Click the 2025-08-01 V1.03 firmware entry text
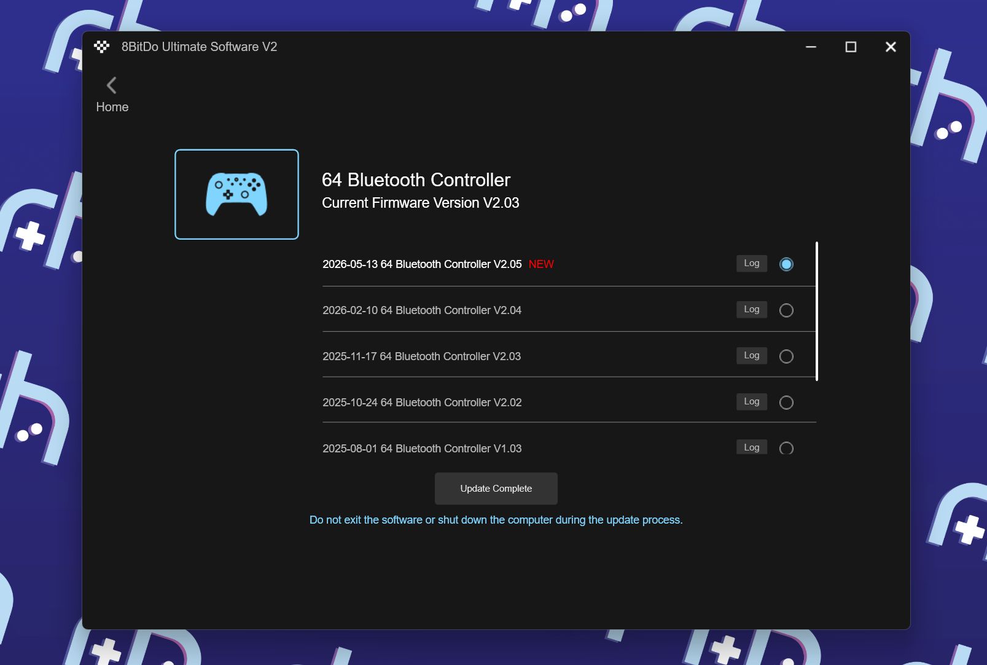This screenshot has height=665, width=987. (x=422, y=449)
